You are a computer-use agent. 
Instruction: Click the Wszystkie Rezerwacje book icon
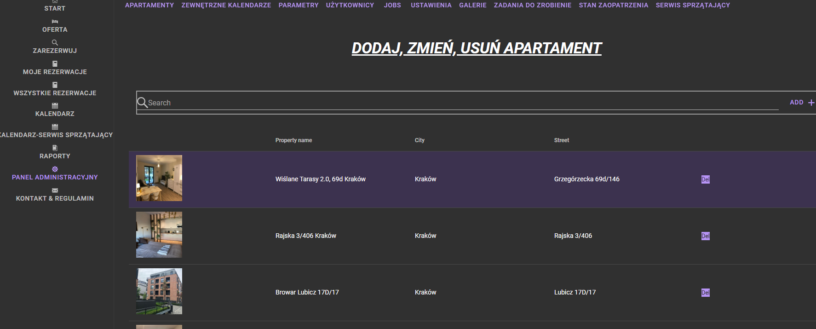55,85
